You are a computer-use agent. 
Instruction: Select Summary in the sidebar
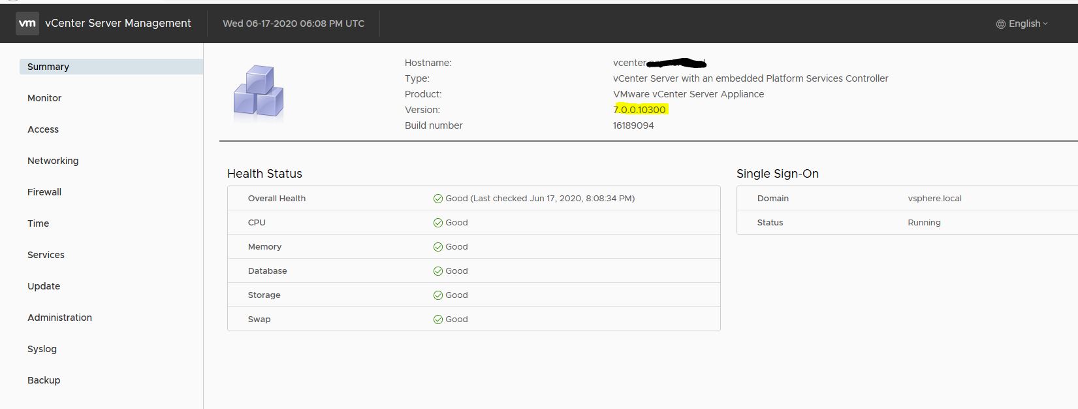[x=111, y=67]
